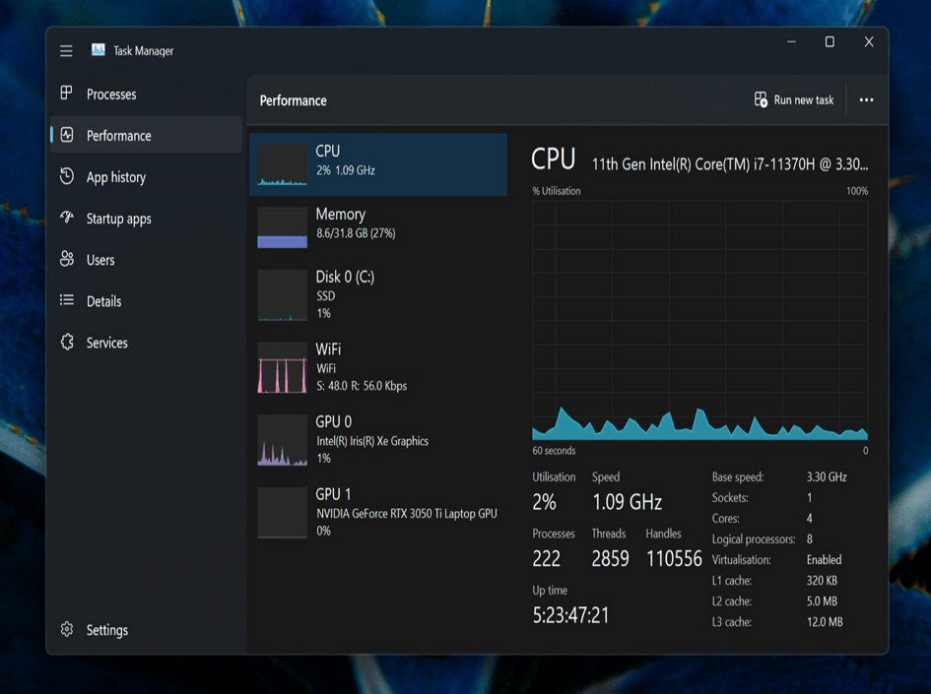This screenshot has height=694, width=931.
Task: Click the 'Logical processors:' label
Action: (x=754, y=539)
